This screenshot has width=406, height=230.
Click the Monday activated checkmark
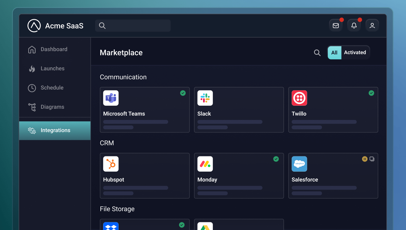[276, 159]
